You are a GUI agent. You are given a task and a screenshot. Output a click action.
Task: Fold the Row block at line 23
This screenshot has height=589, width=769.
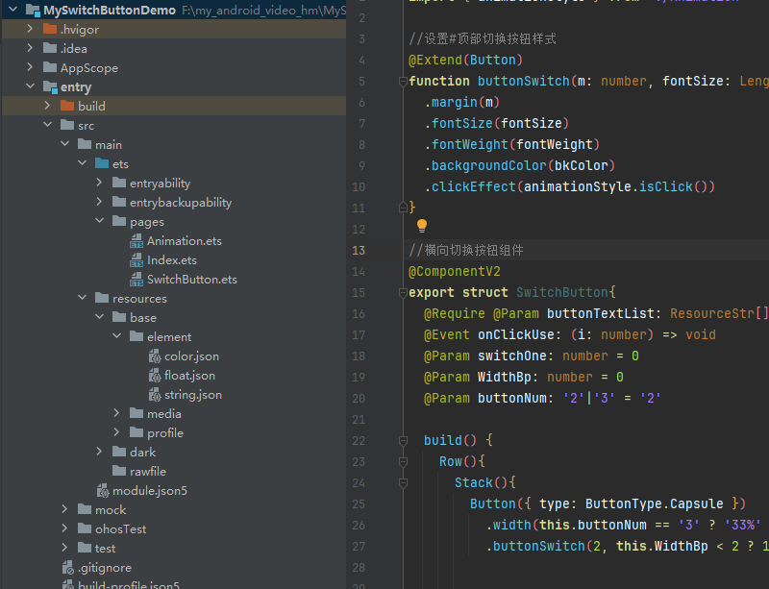403,462
